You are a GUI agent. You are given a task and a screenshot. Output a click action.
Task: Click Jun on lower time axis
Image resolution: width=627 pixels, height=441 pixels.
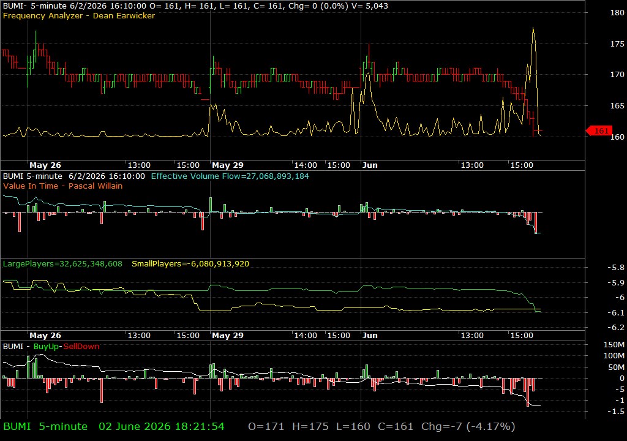point(370,336)
